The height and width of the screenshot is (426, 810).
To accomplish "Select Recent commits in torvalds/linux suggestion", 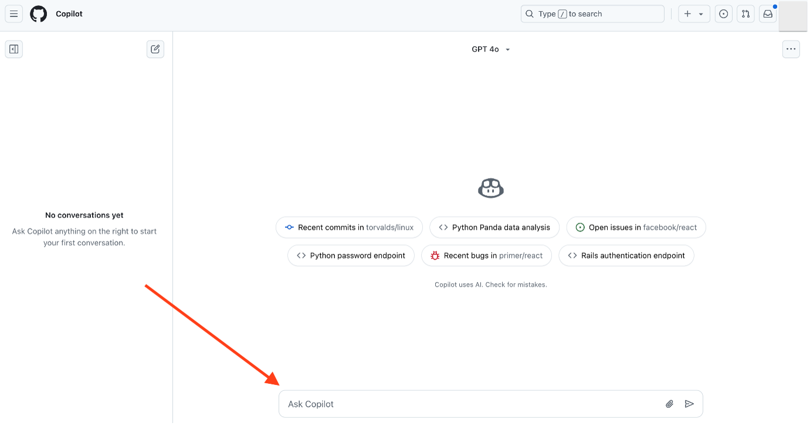I will click(x=350, y=227).
